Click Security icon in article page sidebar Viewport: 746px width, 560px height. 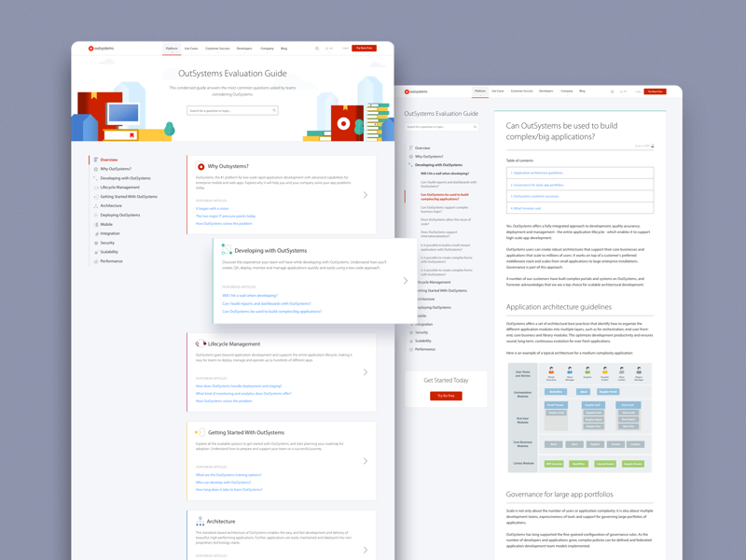[x=411, y=332]
